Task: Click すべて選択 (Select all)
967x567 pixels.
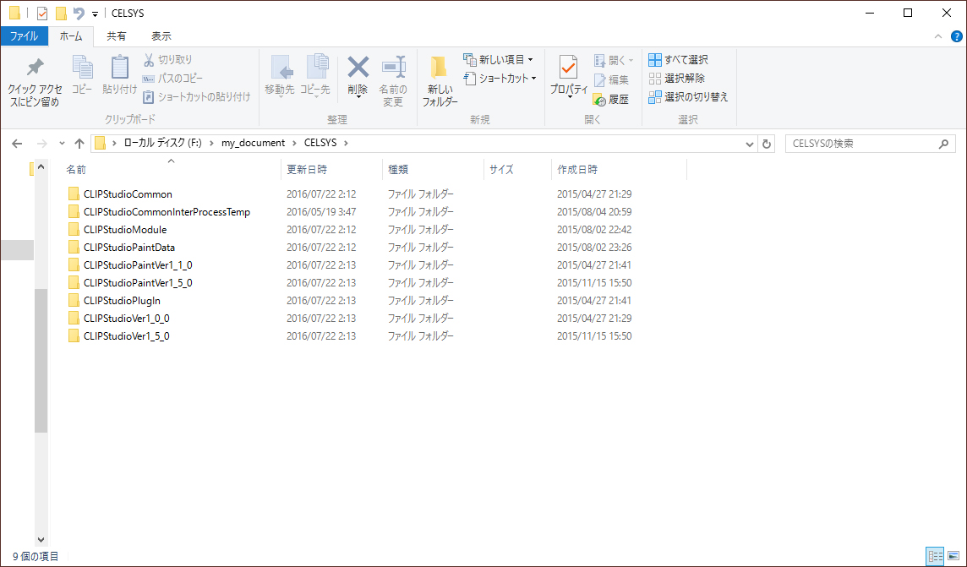Action: (x=679, y=60)
